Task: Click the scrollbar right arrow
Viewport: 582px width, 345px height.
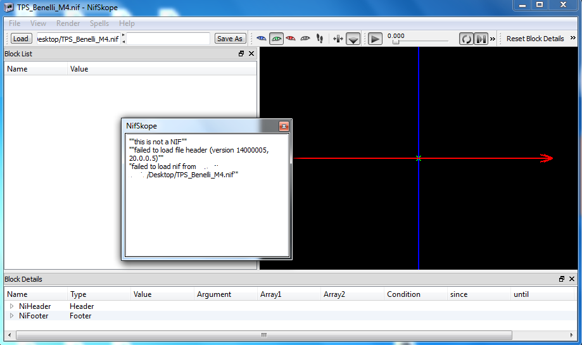Action: (571, 335)
